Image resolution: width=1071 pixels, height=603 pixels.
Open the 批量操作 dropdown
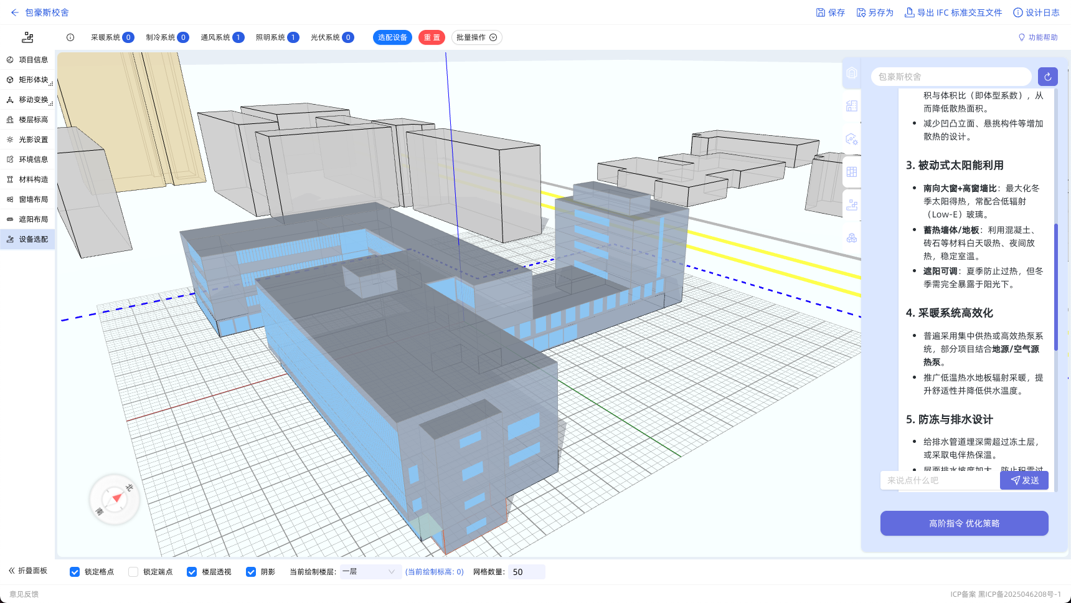pyautogui.click(x=476, y=37)
